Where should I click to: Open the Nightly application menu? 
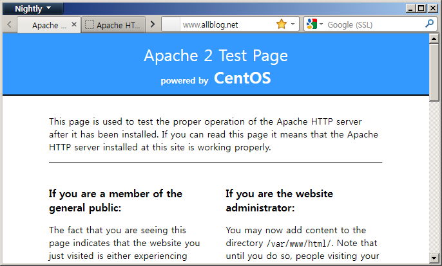[33, 9]
